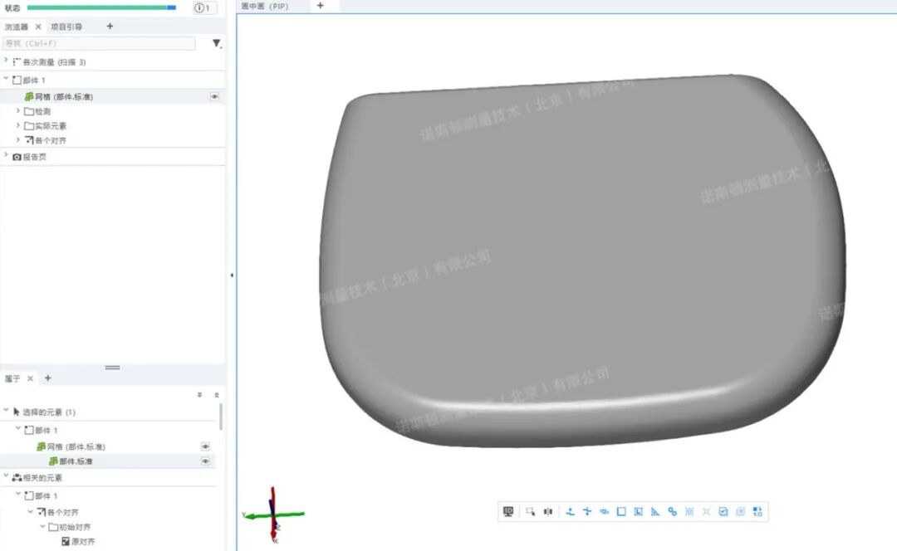This screenshot has height=551, width=897.
Task: Add a new tab next to 项目引导
Action: click(110, 27)
